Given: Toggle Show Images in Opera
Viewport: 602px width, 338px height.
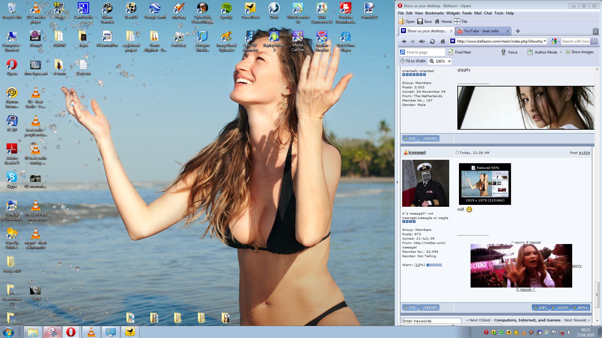Looking at the screenshot, I should [579, 52].
